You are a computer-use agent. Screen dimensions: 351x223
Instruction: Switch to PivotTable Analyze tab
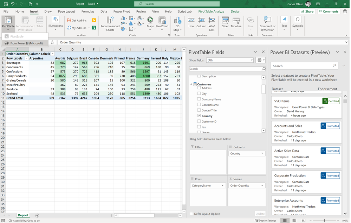click(x=211, y=11)
